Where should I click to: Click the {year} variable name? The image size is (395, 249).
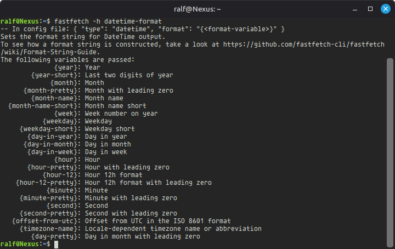pyautogui.click(x=65, y=67)
